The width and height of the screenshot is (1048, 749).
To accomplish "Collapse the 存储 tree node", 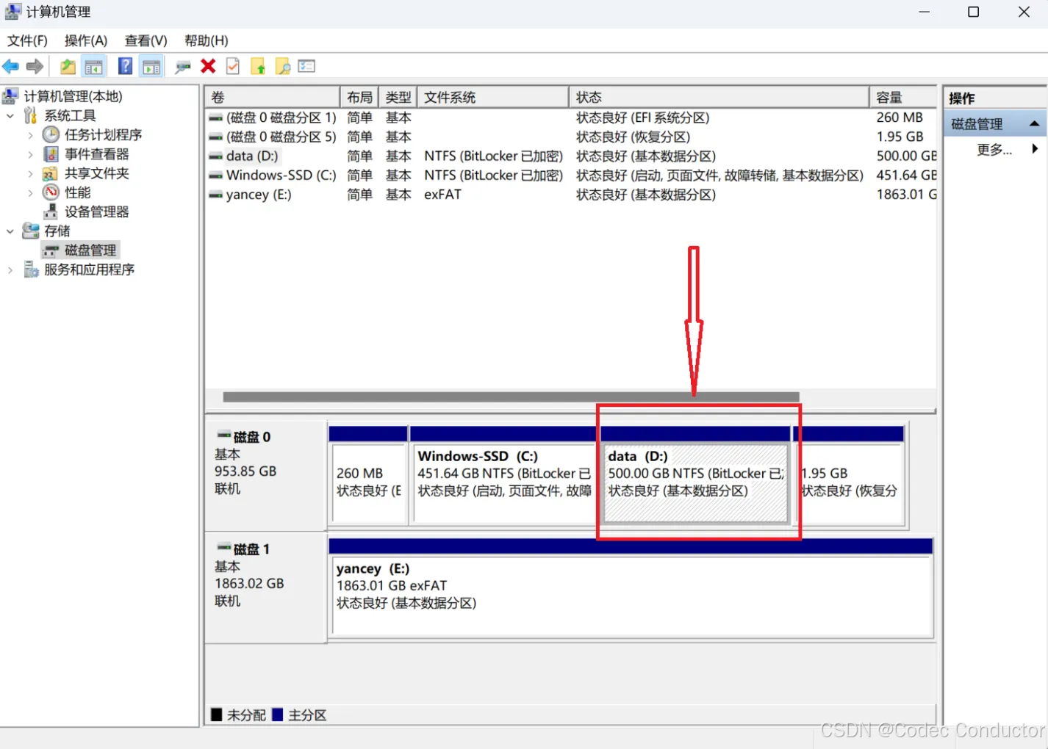I will (10, 231).
